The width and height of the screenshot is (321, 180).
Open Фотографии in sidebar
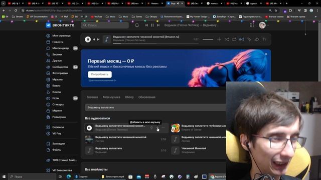point(60,73)
